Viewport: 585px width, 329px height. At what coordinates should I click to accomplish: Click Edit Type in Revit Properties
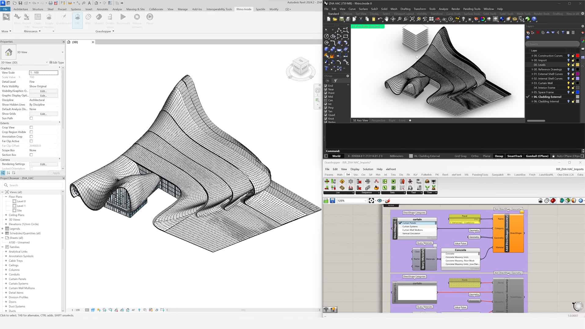(x=56, y=62)
